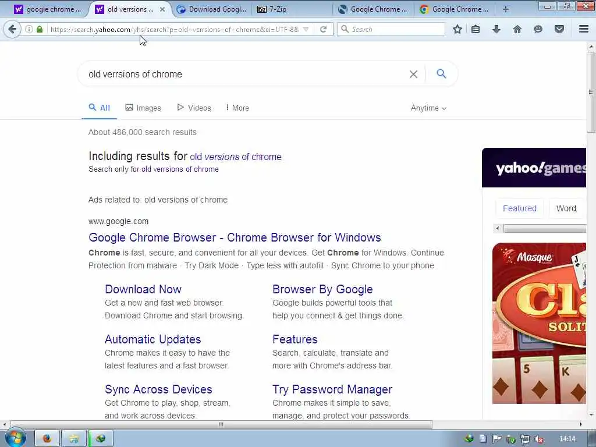This screenshot has width=596, height=447.
Task: Click the network tray icon
Action: (525, 439)
